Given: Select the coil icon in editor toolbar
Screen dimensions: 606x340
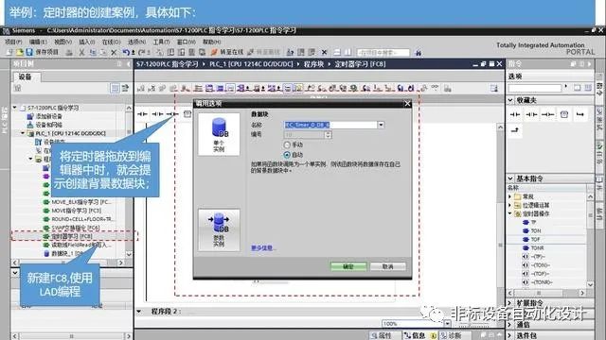Looking at the screenshot, I should [172, 114].
